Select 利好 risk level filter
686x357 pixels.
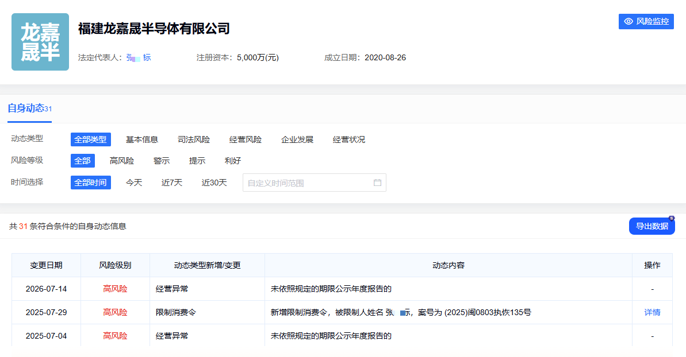233,161
